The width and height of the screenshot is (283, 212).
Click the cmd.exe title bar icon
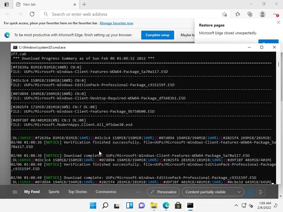[15, 47]
